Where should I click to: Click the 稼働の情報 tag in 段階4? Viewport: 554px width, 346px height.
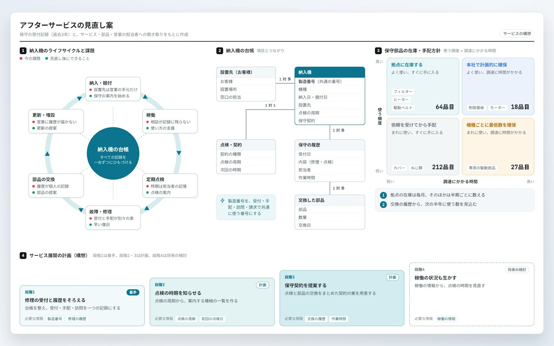pyautogui.click(x=446, y=319)
